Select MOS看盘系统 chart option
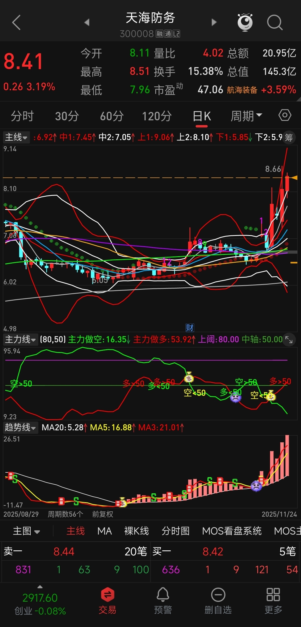This screenshot has width=301, height=627. pyautogui.click(x=232, y=531)
